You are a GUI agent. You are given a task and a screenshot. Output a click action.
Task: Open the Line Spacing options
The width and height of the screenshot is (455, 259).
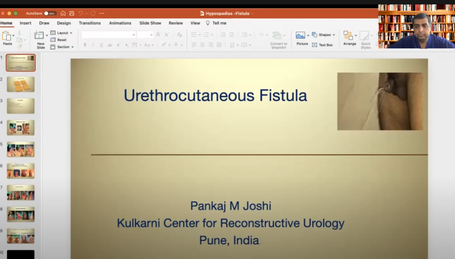[247, 35]
